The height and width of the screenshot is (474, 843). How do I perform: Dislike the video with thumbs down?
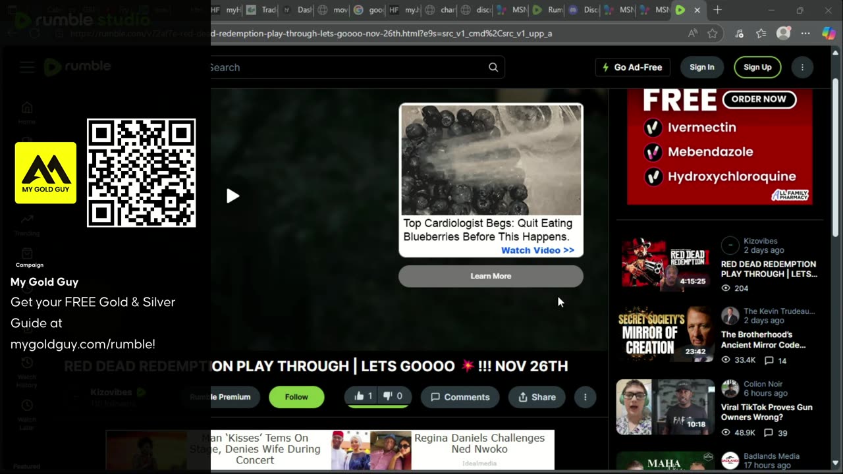click(x=393, y=396)
